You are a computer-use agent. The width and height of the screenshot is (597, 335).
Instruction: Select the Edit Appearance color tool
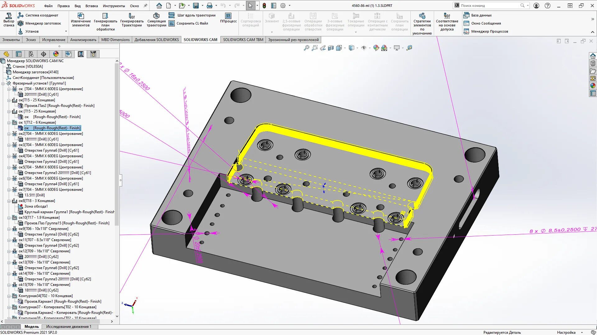(x=376, y=48)
